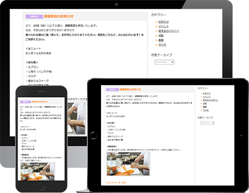249x193 pixels.
Task: Click purple お知らせ tag on desktop monitor
Action: 34,16
